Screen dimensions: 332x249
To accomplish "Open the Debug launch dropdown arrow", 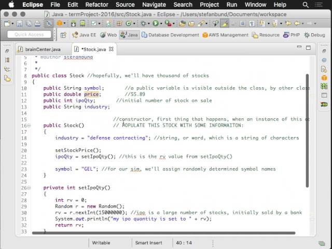I will coord(149,23).
